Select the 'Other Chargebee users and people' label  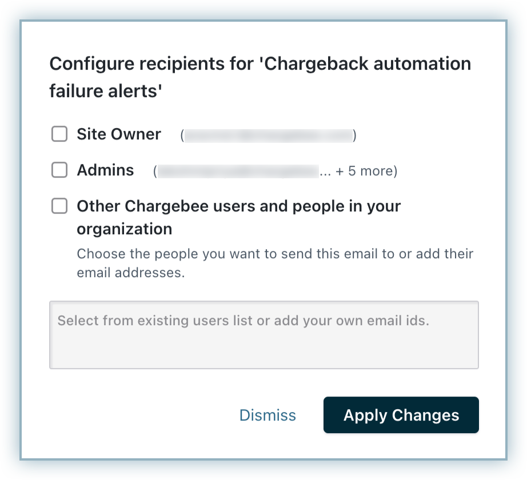tap(239, 206)
